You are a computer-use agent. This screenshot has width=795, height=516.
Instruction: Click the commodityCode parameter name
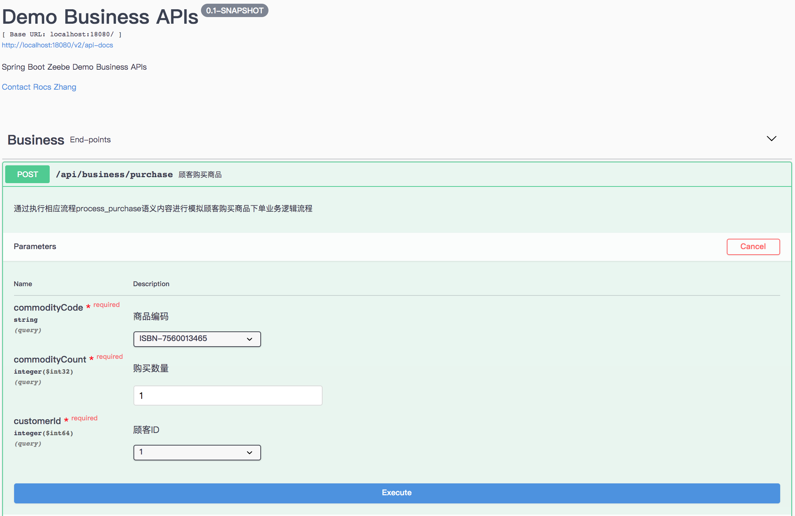[x=48, y=308]
